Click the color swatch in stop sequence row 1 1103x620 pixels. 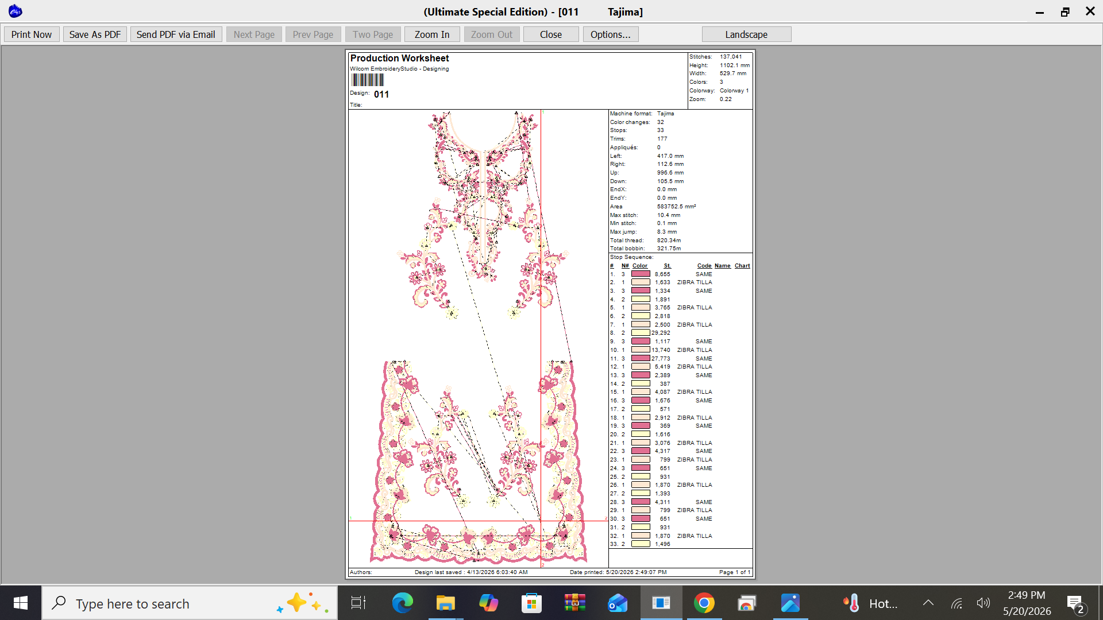641,274
